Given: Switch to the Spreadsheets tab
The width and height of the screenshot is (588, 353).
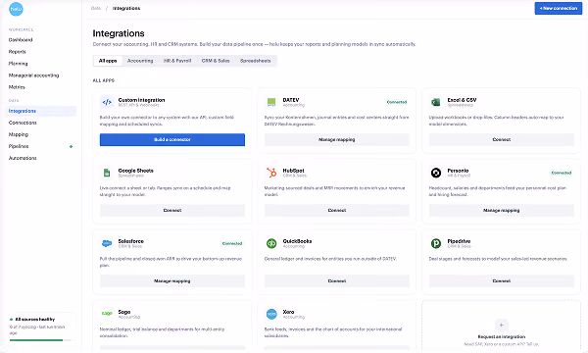Looking at the screenshot, I should (x=256, y=61).
